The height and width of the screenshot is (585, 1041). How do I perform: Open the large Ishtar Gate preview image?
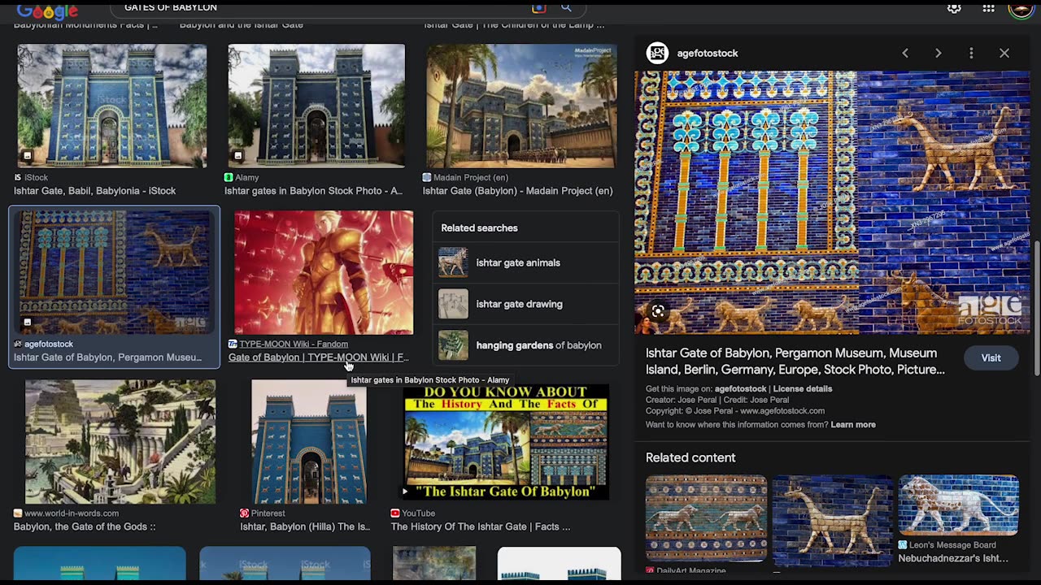[x=832, y=202]
